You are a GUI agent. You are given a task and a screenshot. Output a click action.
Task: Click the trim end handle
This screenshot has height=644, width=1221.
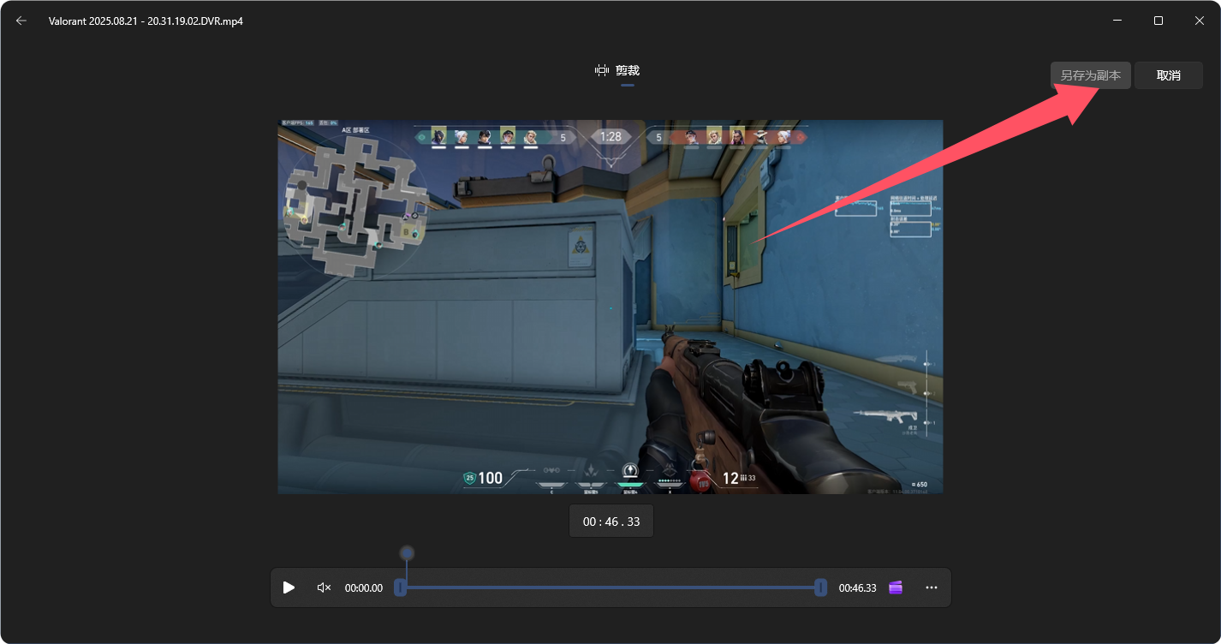click(820, 587)
